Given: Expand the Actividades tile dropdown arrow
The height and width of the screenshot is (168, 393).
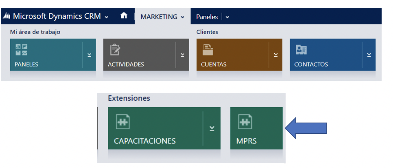Looking at the screenshot, I should [x=183, y=55].
